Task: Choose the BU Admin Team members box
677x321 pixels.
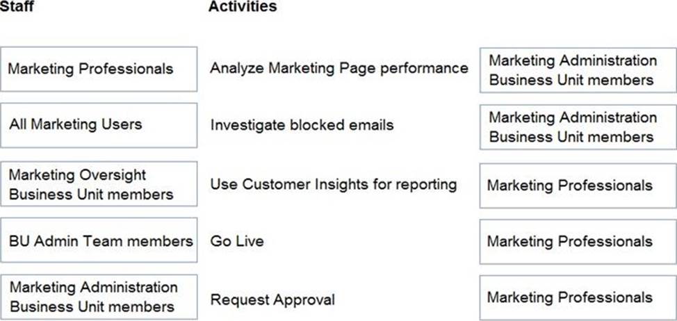Action: (x=98, y=241)
